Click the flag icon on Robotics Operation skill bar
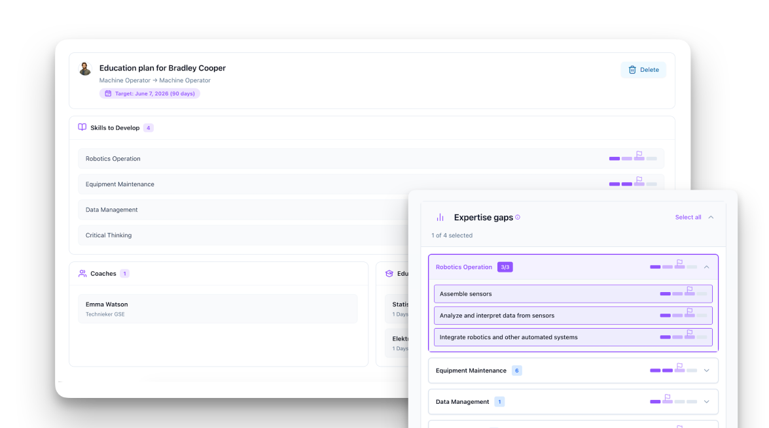 (x=679, y=263)
